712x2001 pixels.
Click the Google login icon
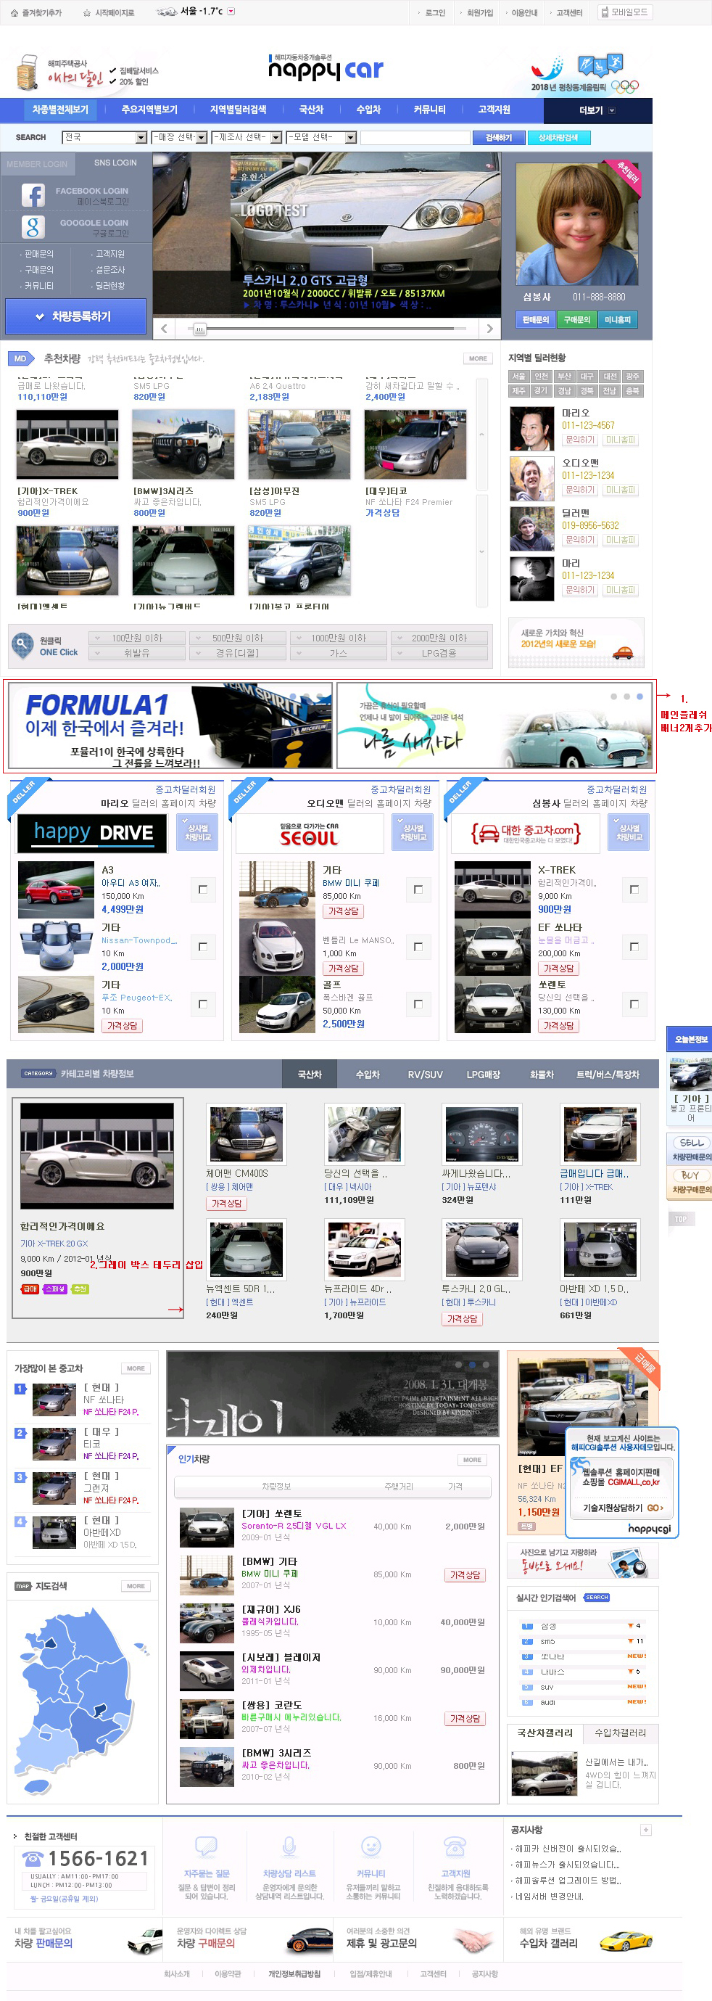[33, 228]
